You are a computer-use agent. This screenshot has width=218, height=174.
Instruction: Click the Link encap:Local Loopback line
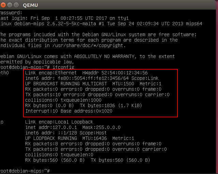[59, 122]
